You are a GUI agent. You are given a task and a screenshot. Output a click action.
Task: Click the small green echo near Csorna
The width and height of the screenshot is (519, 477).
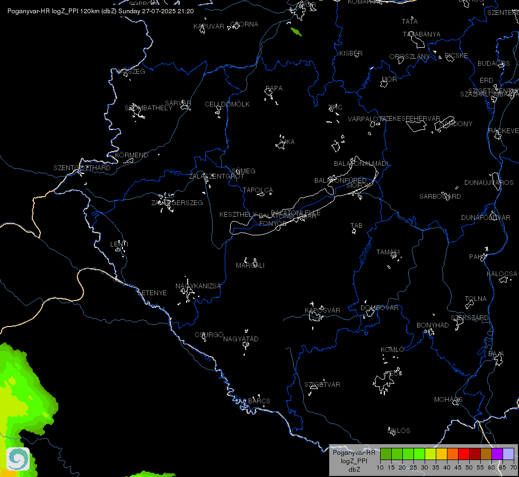(296, 32)
